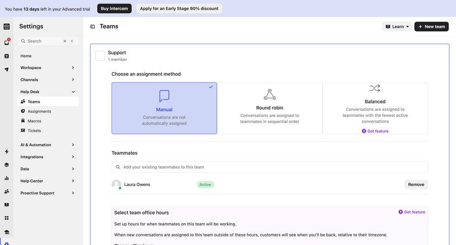Open the Inbox icon with notification badge
The width and height of the screenshot is (456, 245).
point(7,42)
